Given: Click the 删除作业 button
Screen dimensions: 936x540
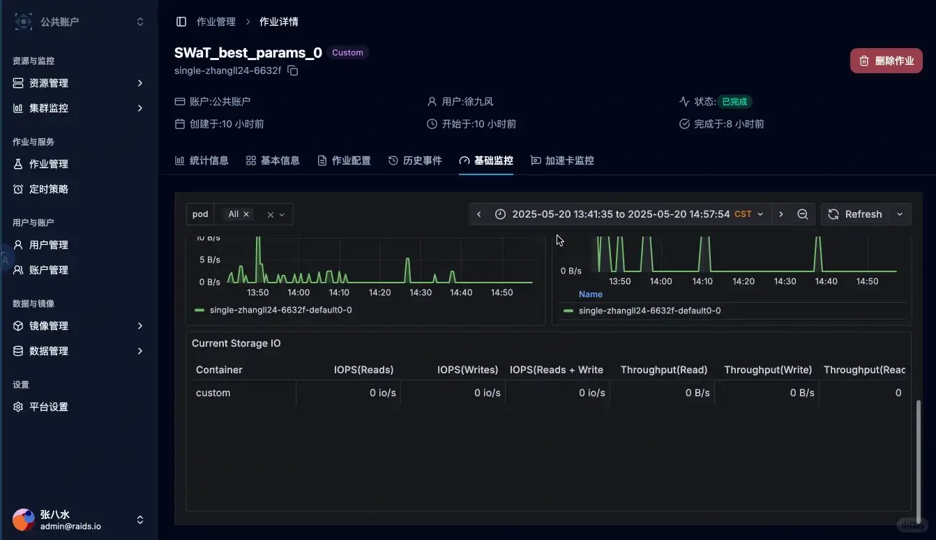Looking at the screenshot, I should click(886, 61).
